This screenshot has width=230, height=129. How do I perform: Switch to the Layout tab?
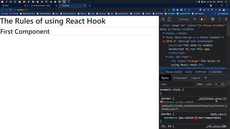point(195,78)
